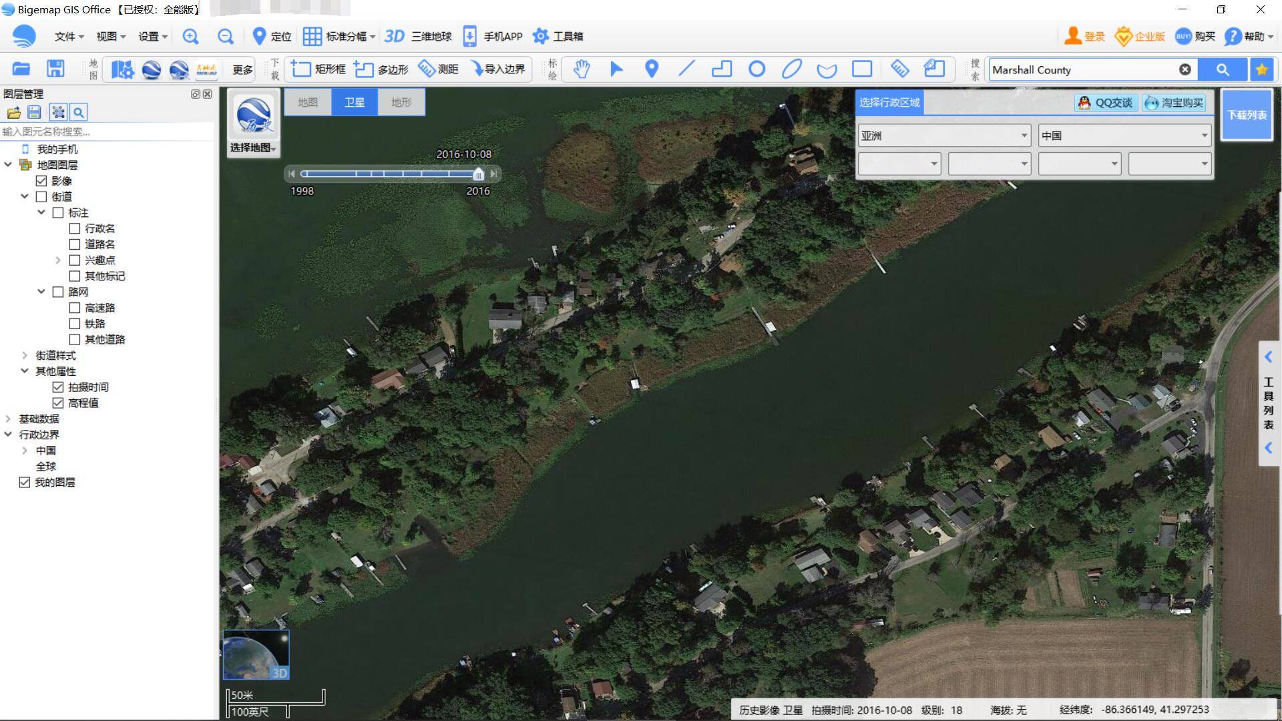The image size is (1282, 721).
Task: Select the line drawing tool
Action: pos(686,69)
